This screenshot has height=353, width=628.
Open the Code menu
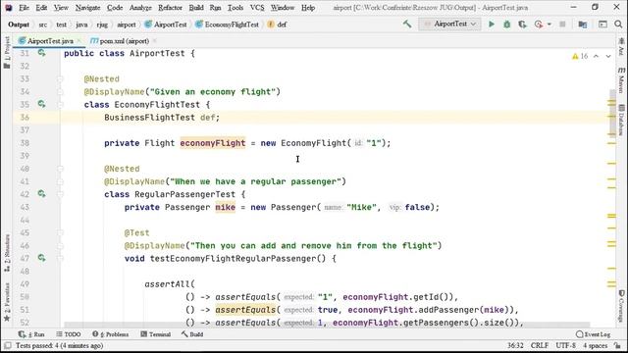[x=115, y=8]
